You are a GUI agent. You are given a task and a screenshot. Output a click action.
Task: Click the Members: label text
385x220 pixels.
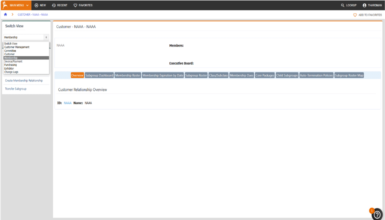pyautogui.click(x=176, y=46)
